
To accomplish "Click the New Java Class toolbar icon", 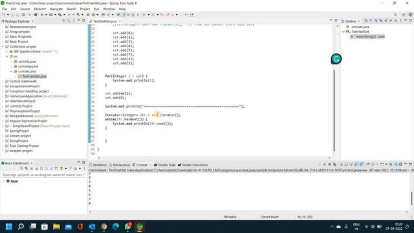I will (x=93, y=14).
